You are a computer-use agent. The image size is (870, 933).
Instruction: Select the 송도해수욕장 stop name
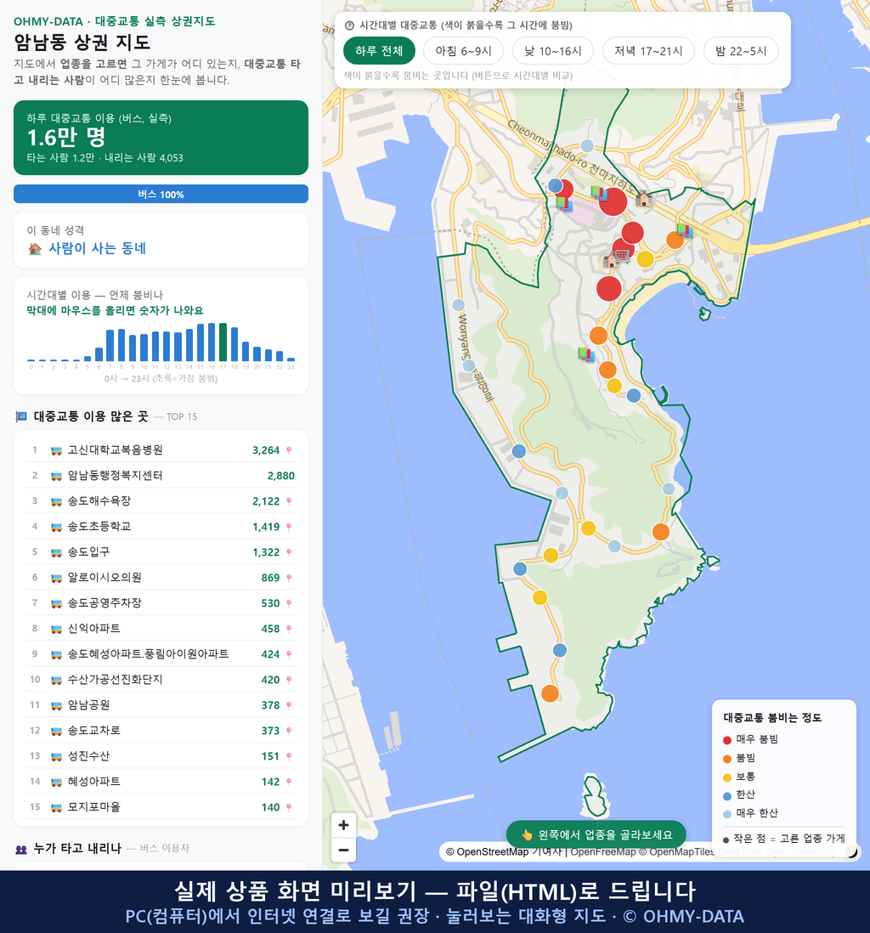pos(99,501)
